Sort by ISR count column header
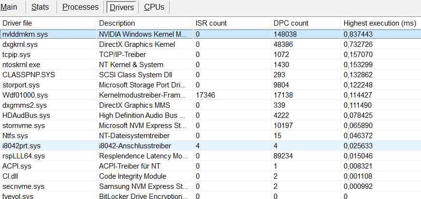Screen dimensions: 421x199 coord(232,23)
